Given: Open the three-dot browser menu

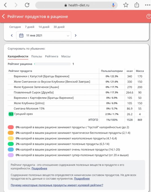Looking at the screenshot, I should [x=148, y=5].
